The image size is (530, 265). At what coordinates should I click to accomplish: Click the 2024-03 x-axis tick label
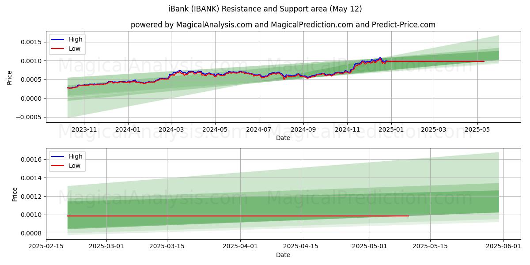[171, 130]
